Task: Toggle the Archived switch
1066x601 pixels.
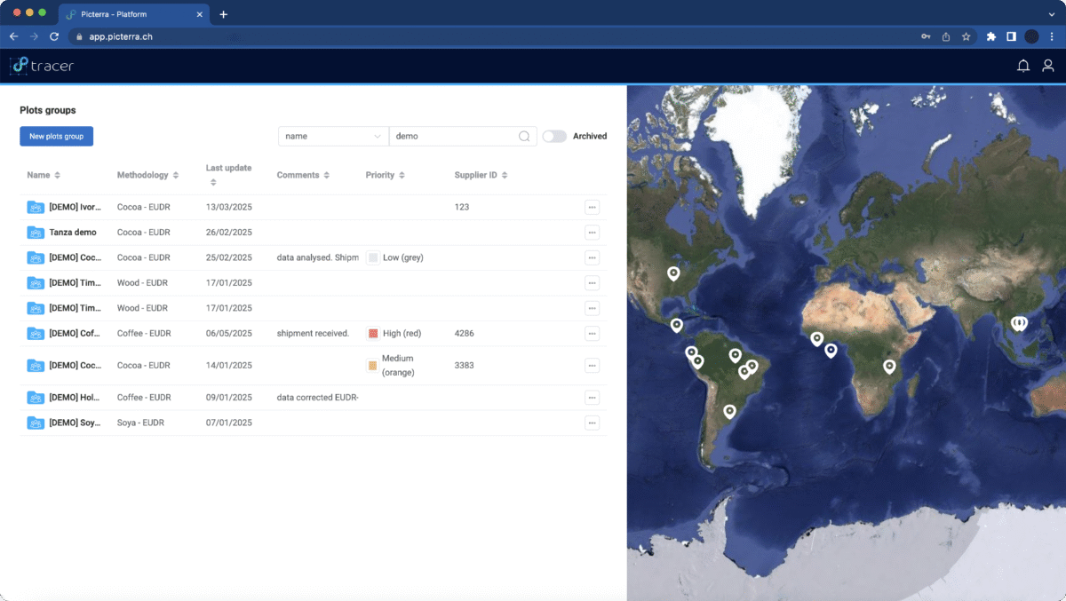Action: click(x=554, y=136)
